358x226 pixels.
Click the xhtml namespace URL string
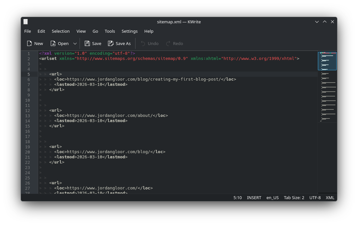pyautogui.click(x=259, y=59)
